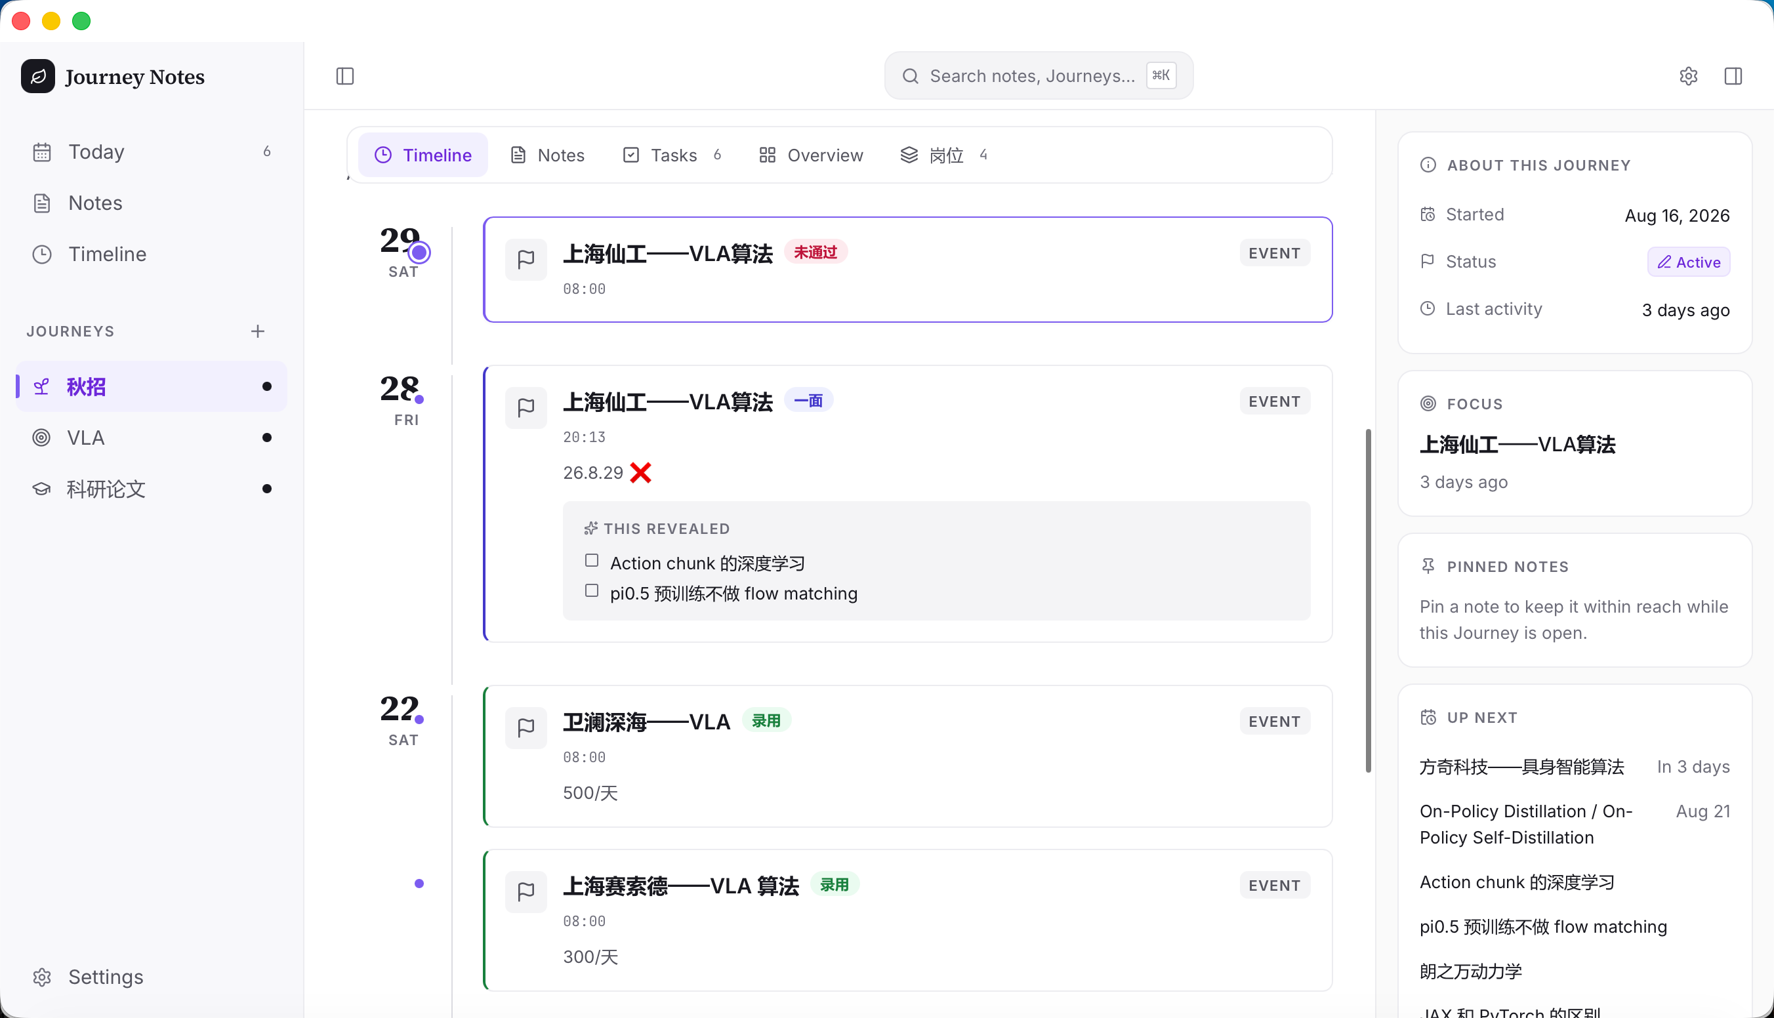Select the 29 SAT timeline marker dot

[419, 252]
